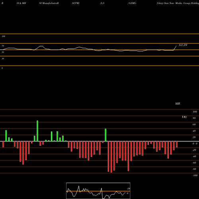199x199 pixels.
Task: Click the 60 label on MR axis
Action: 194,125
